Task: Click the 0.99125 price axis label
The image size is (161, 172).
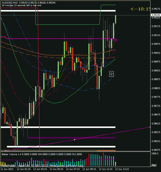Action: pyautogui.click(x=156, y=35)
